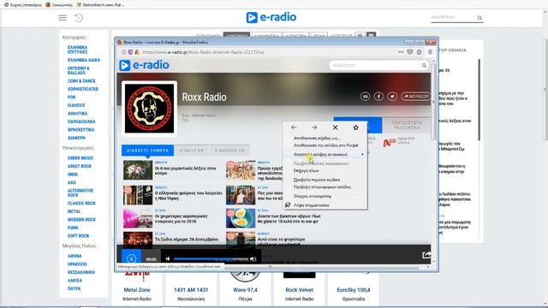The width and height of the screenshot is (548, 308).
Task: Open article 'Οι 6 πιο ρομαντικές λέξεις στον κόσμο'
Action: pos(185,171)
